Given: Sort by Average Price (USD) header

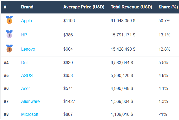Looking at the screenshot, I should pyautogui.click(x=84, y=7).
